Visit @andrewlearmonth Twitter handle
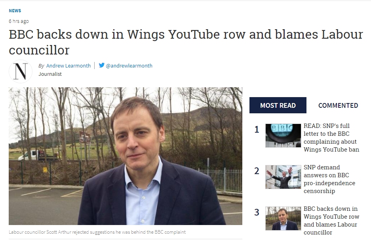 click(129, 66)
